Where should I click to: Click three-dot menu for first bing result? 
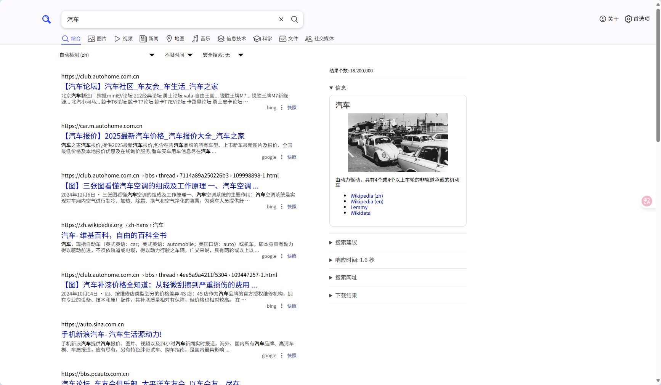282,108
